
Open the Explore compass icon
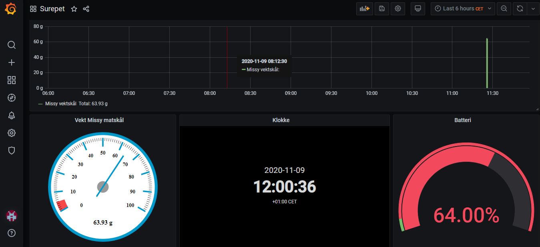tap(12, 98)
